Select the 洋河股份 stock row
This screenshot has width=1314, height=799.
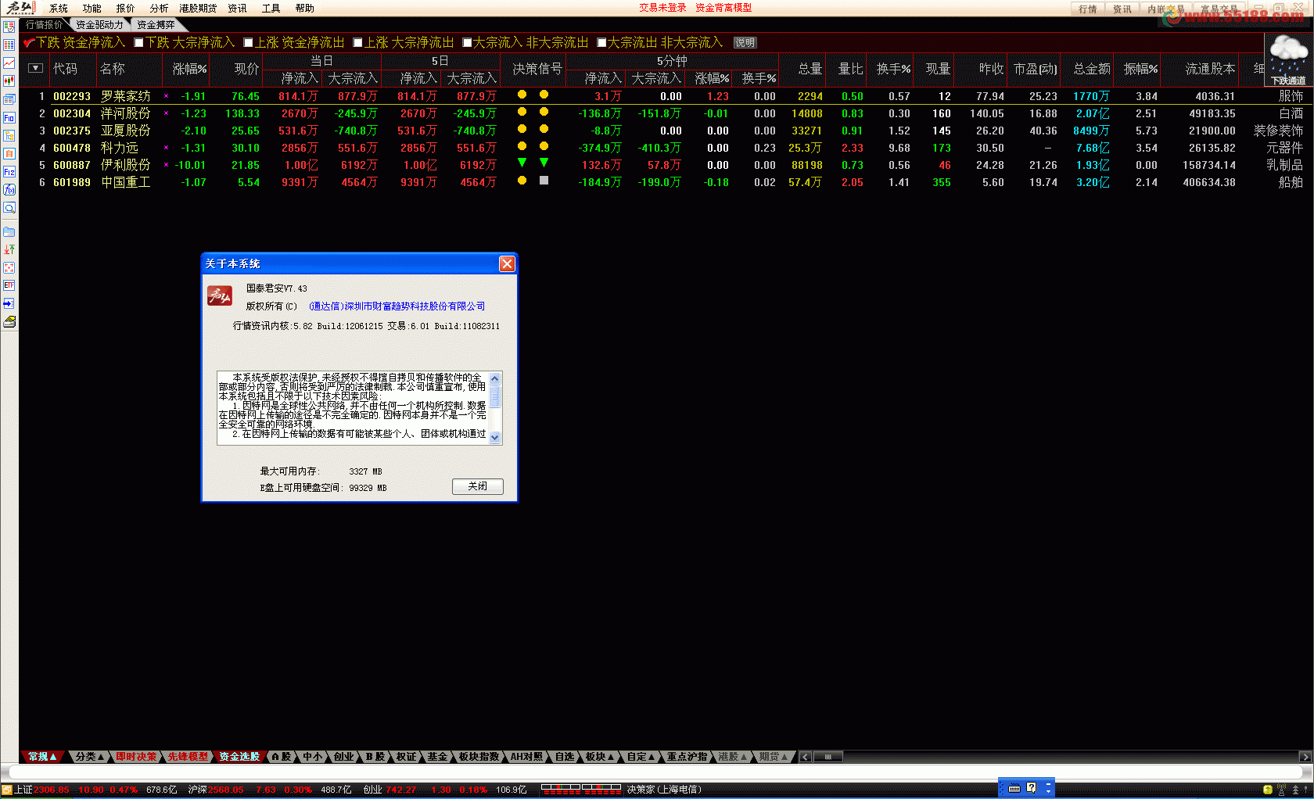tap(665, 113)
